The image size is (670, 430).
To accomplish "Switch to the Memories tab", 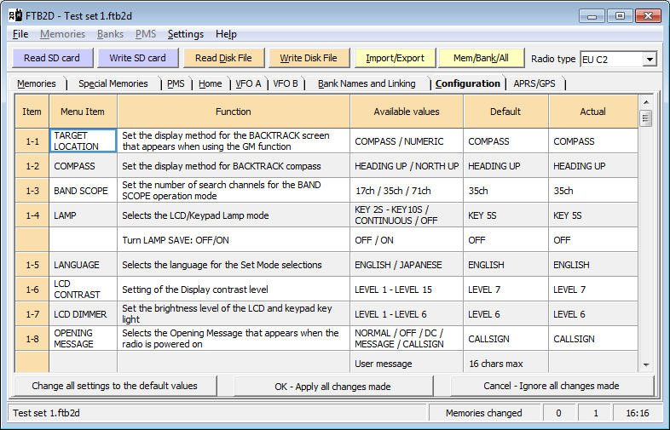I will [x=37, y=83].
